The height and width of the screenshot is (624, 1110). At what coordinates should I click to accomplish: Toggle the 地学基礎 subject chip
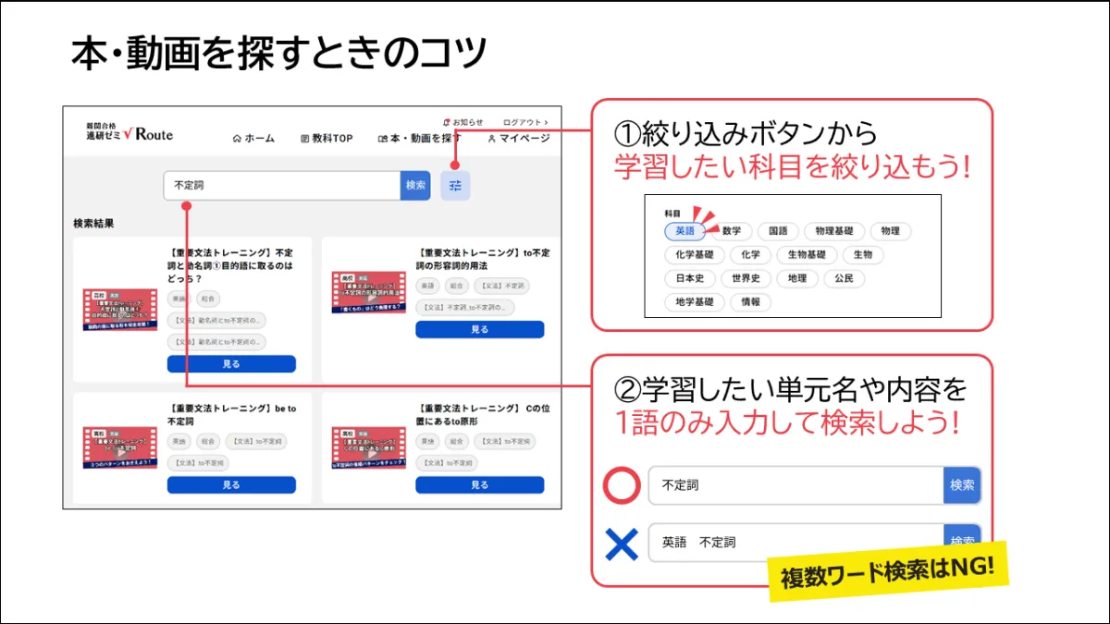[x=695, y=302]
